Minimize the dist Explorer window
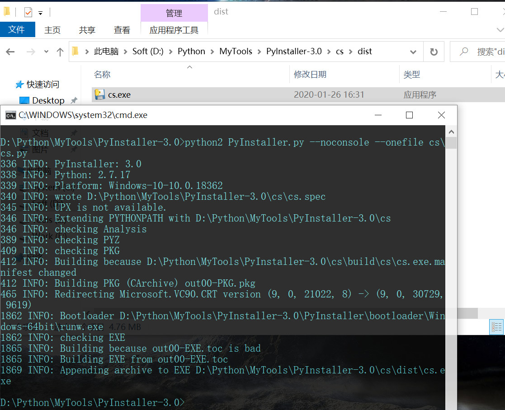Screen dimensions: 505x410 point(443,12)
